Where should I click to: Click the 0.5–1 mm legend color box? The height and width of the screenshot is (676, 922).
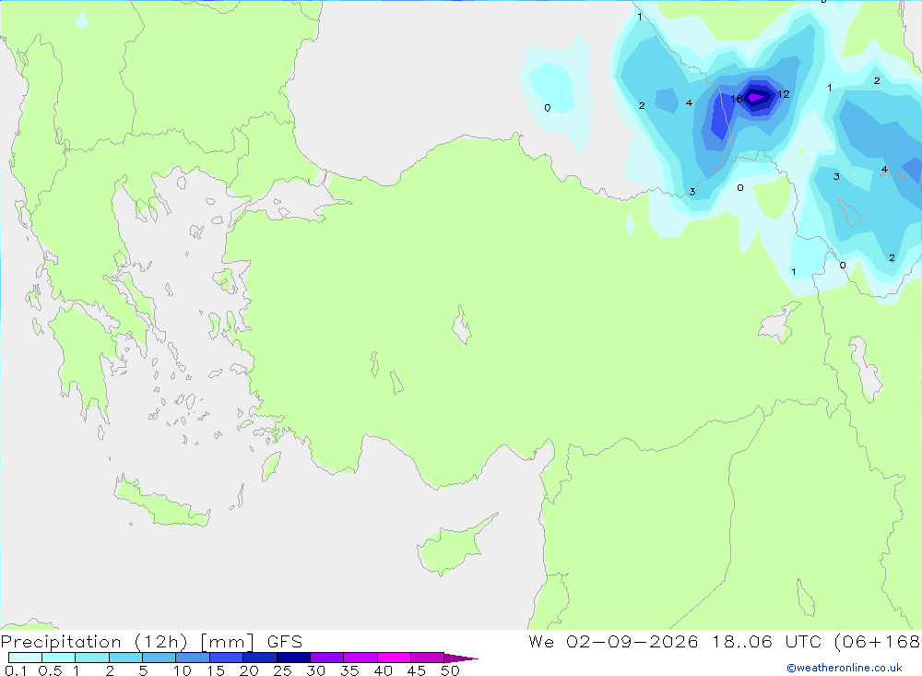pos(58,658)
